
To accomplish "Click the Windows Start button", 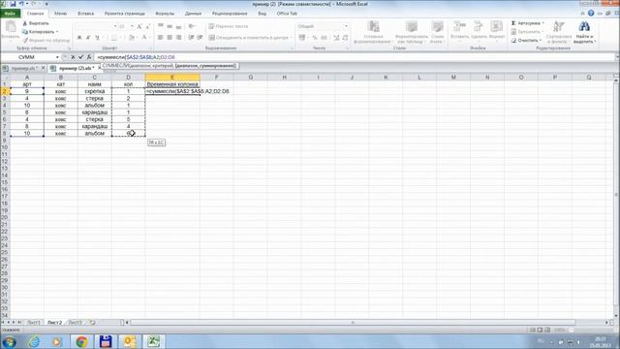I will tap(9, 341).
